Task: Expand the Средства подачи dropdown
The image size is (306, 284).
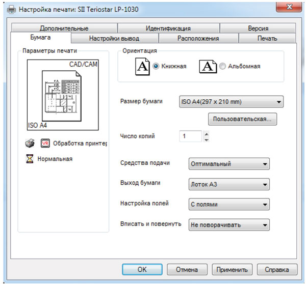Action: coord(228,164)
